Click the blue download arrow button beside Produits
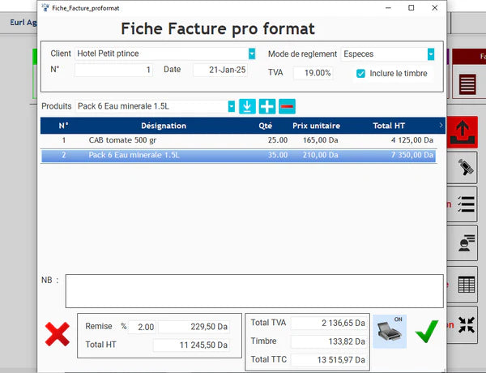The image size is (486, 373). (247, 106)
